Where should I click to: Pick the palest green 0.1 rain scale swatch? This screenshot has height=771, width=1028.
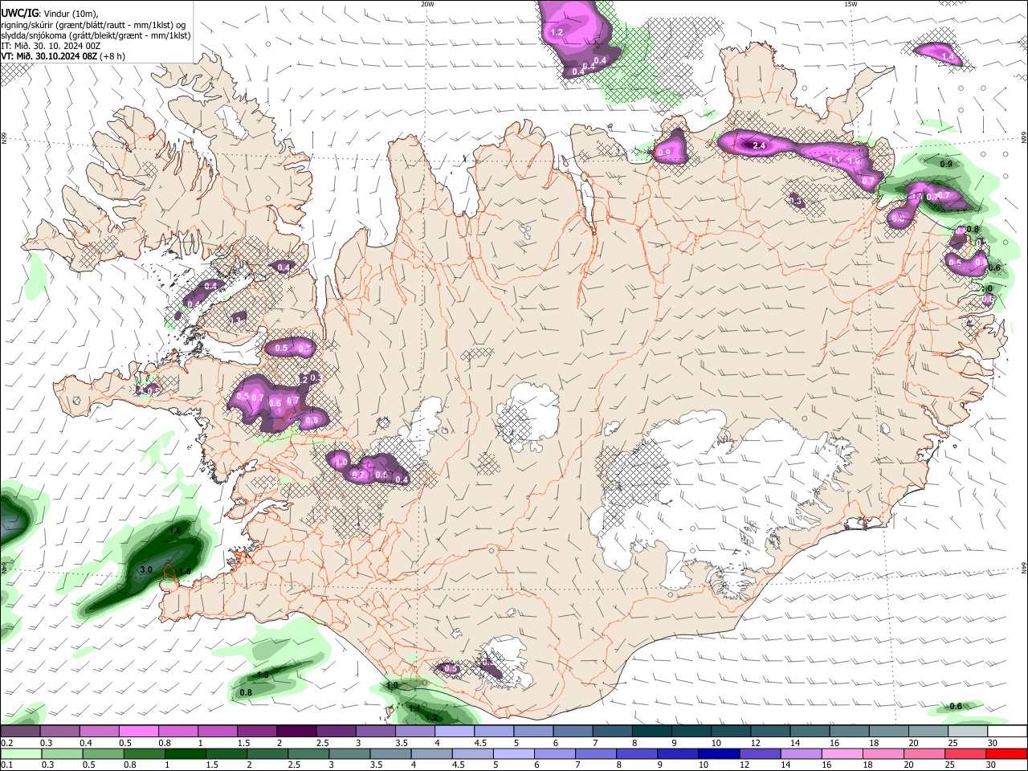pos(20,753)
